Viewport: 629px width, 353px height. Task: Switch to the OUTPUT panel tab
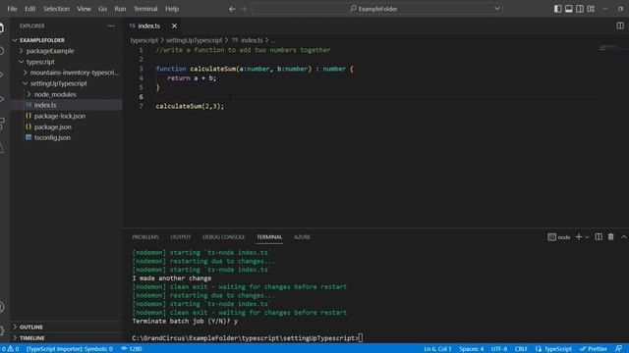[181, 237]
